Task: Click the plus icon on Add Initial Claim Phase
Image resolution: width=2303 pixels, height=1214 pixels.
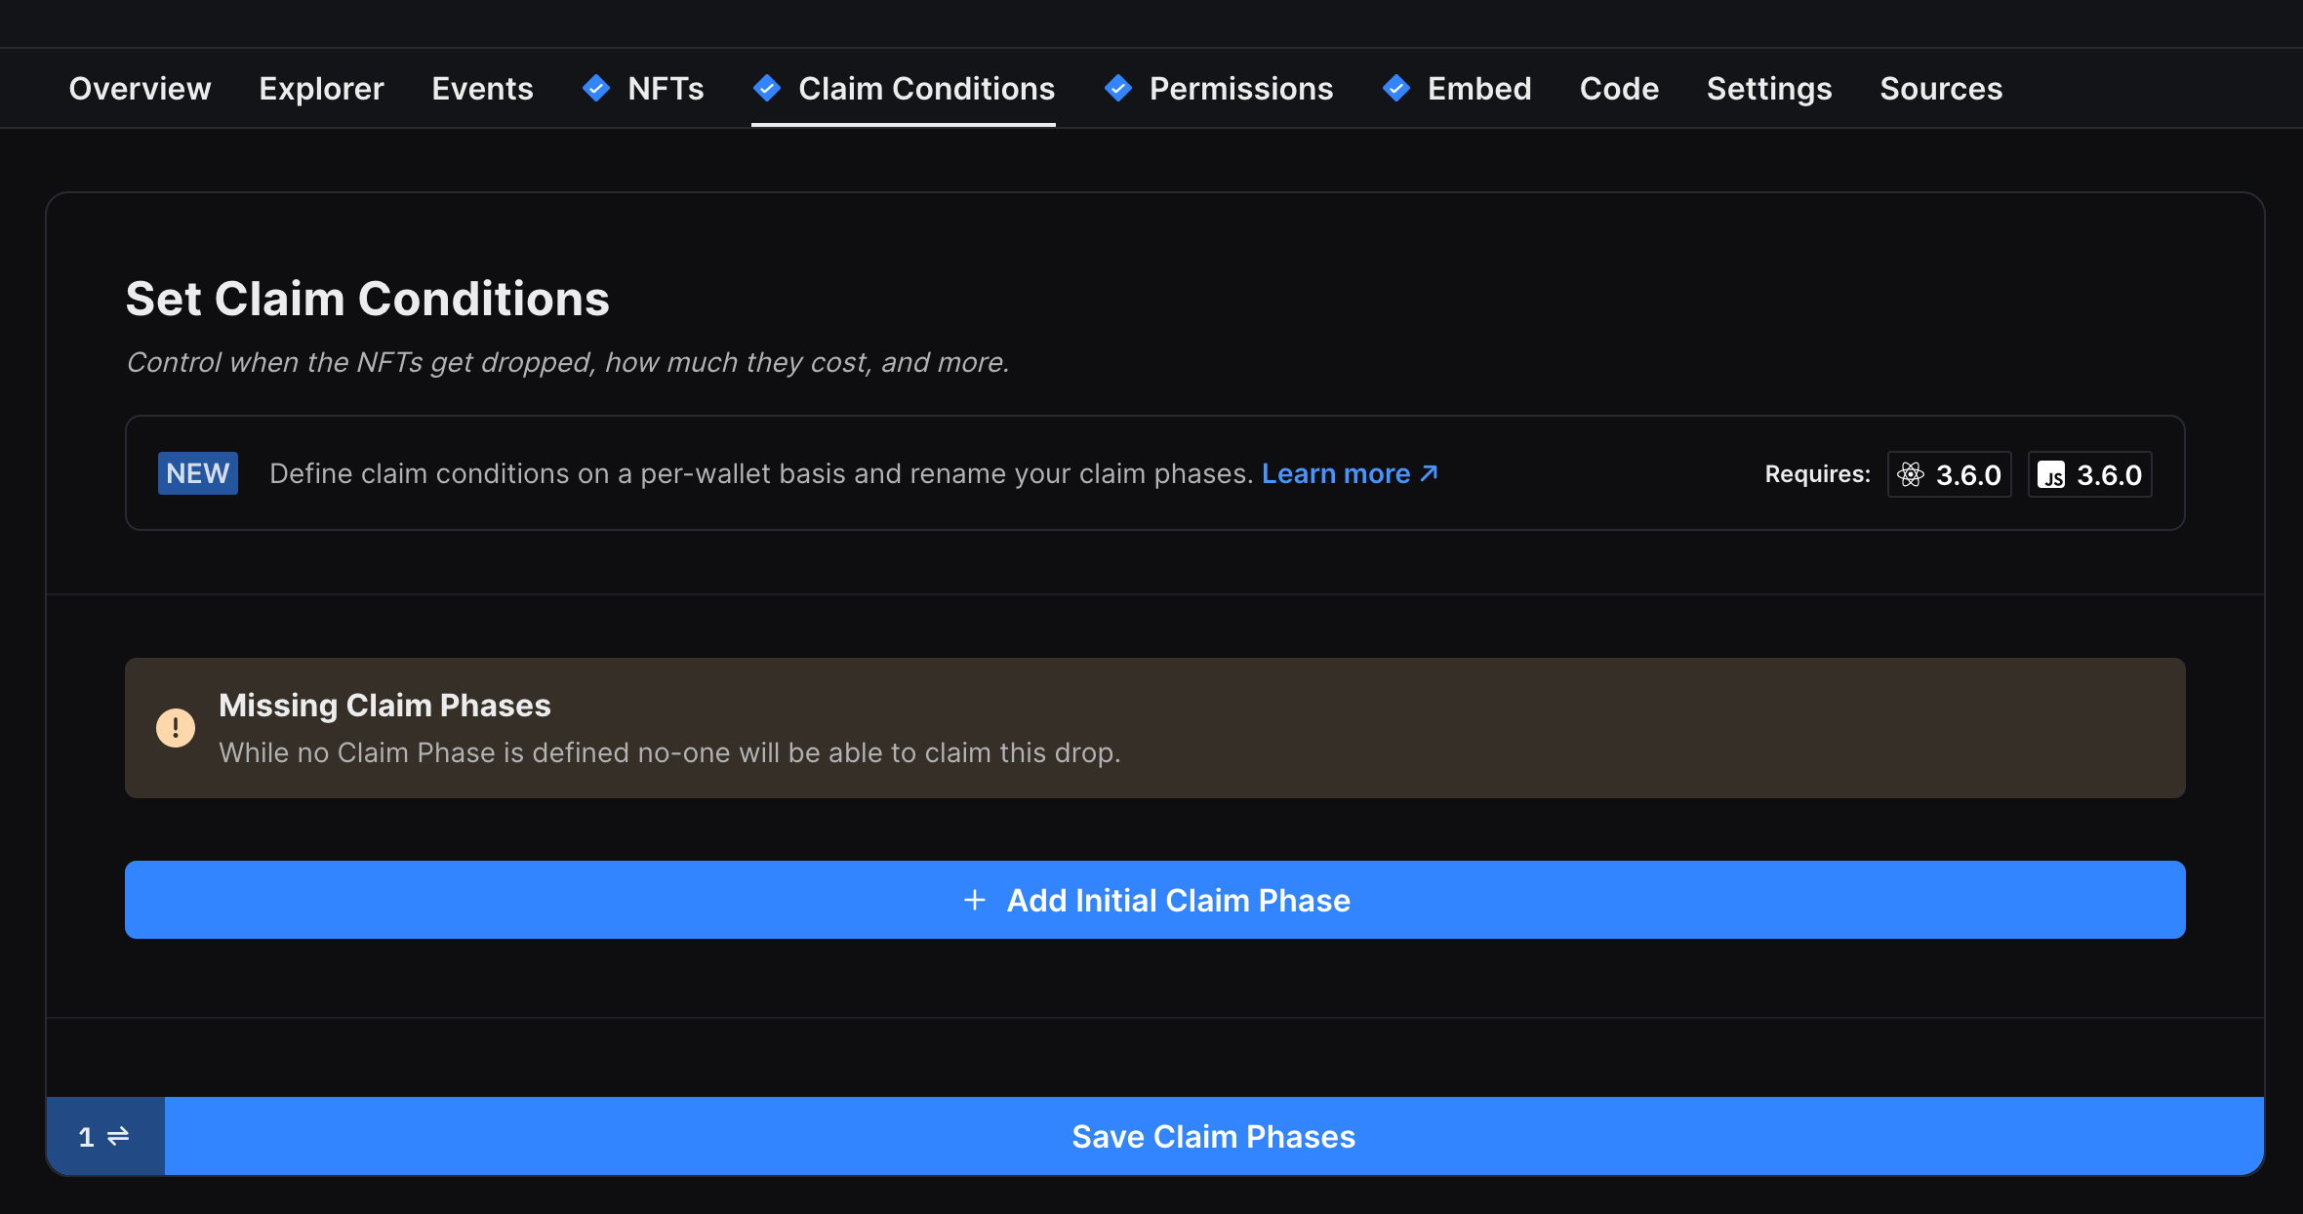Action: (976, 900)
